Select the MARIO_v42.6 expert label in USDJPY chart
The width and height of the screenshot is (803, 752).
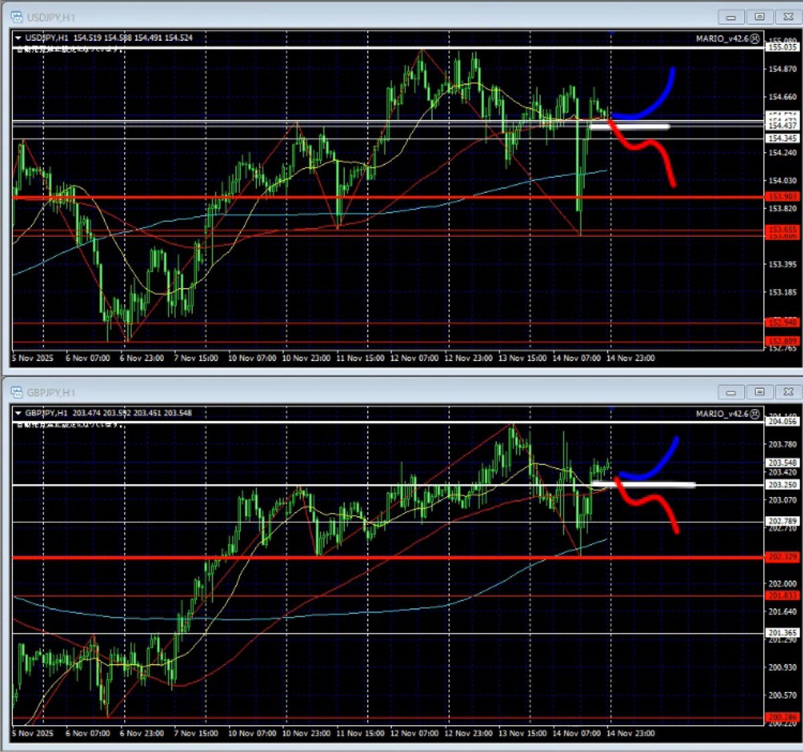[x=722, y=38]
